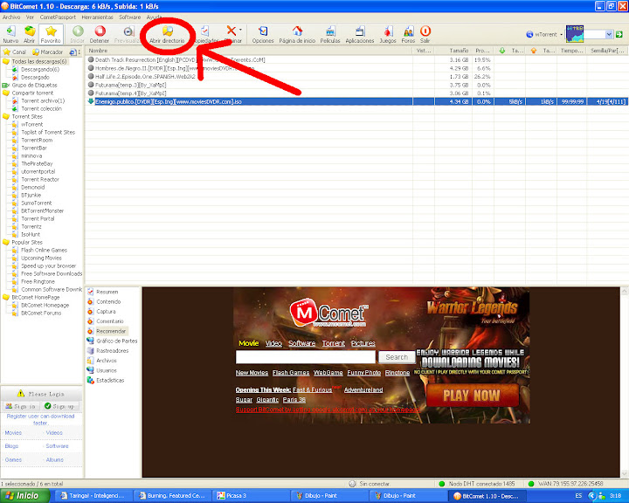Select Descargado in the sidebar
629x503 pixels.
click(x=35, y=78)
